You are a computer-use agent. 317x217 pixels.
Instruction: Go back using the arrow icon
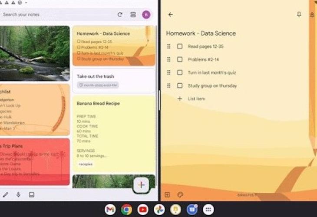click(170, 15)
